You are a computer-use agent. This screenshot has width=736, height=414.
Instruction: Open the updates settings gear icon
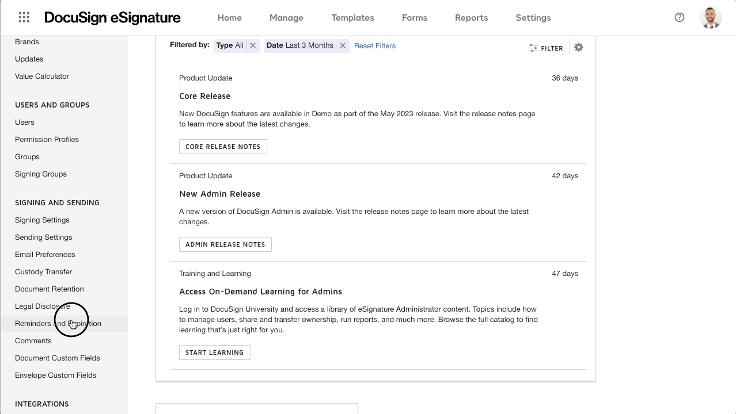[x=579, y=48]
